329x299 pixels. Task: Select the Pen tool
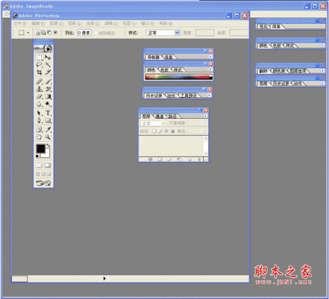39,121
